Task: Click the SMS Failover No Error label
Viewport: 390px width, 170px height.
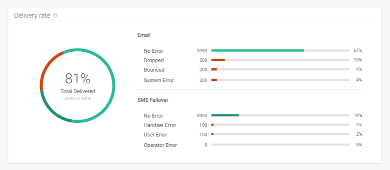Action: point(153,116)
